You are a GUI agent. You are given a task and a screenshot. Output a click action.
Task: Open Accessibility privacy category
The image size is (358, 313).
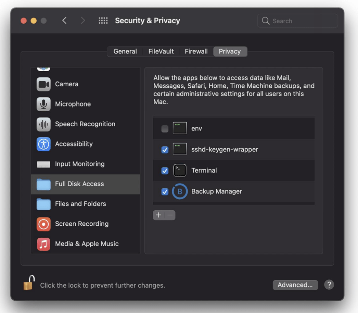coord(86,144)
